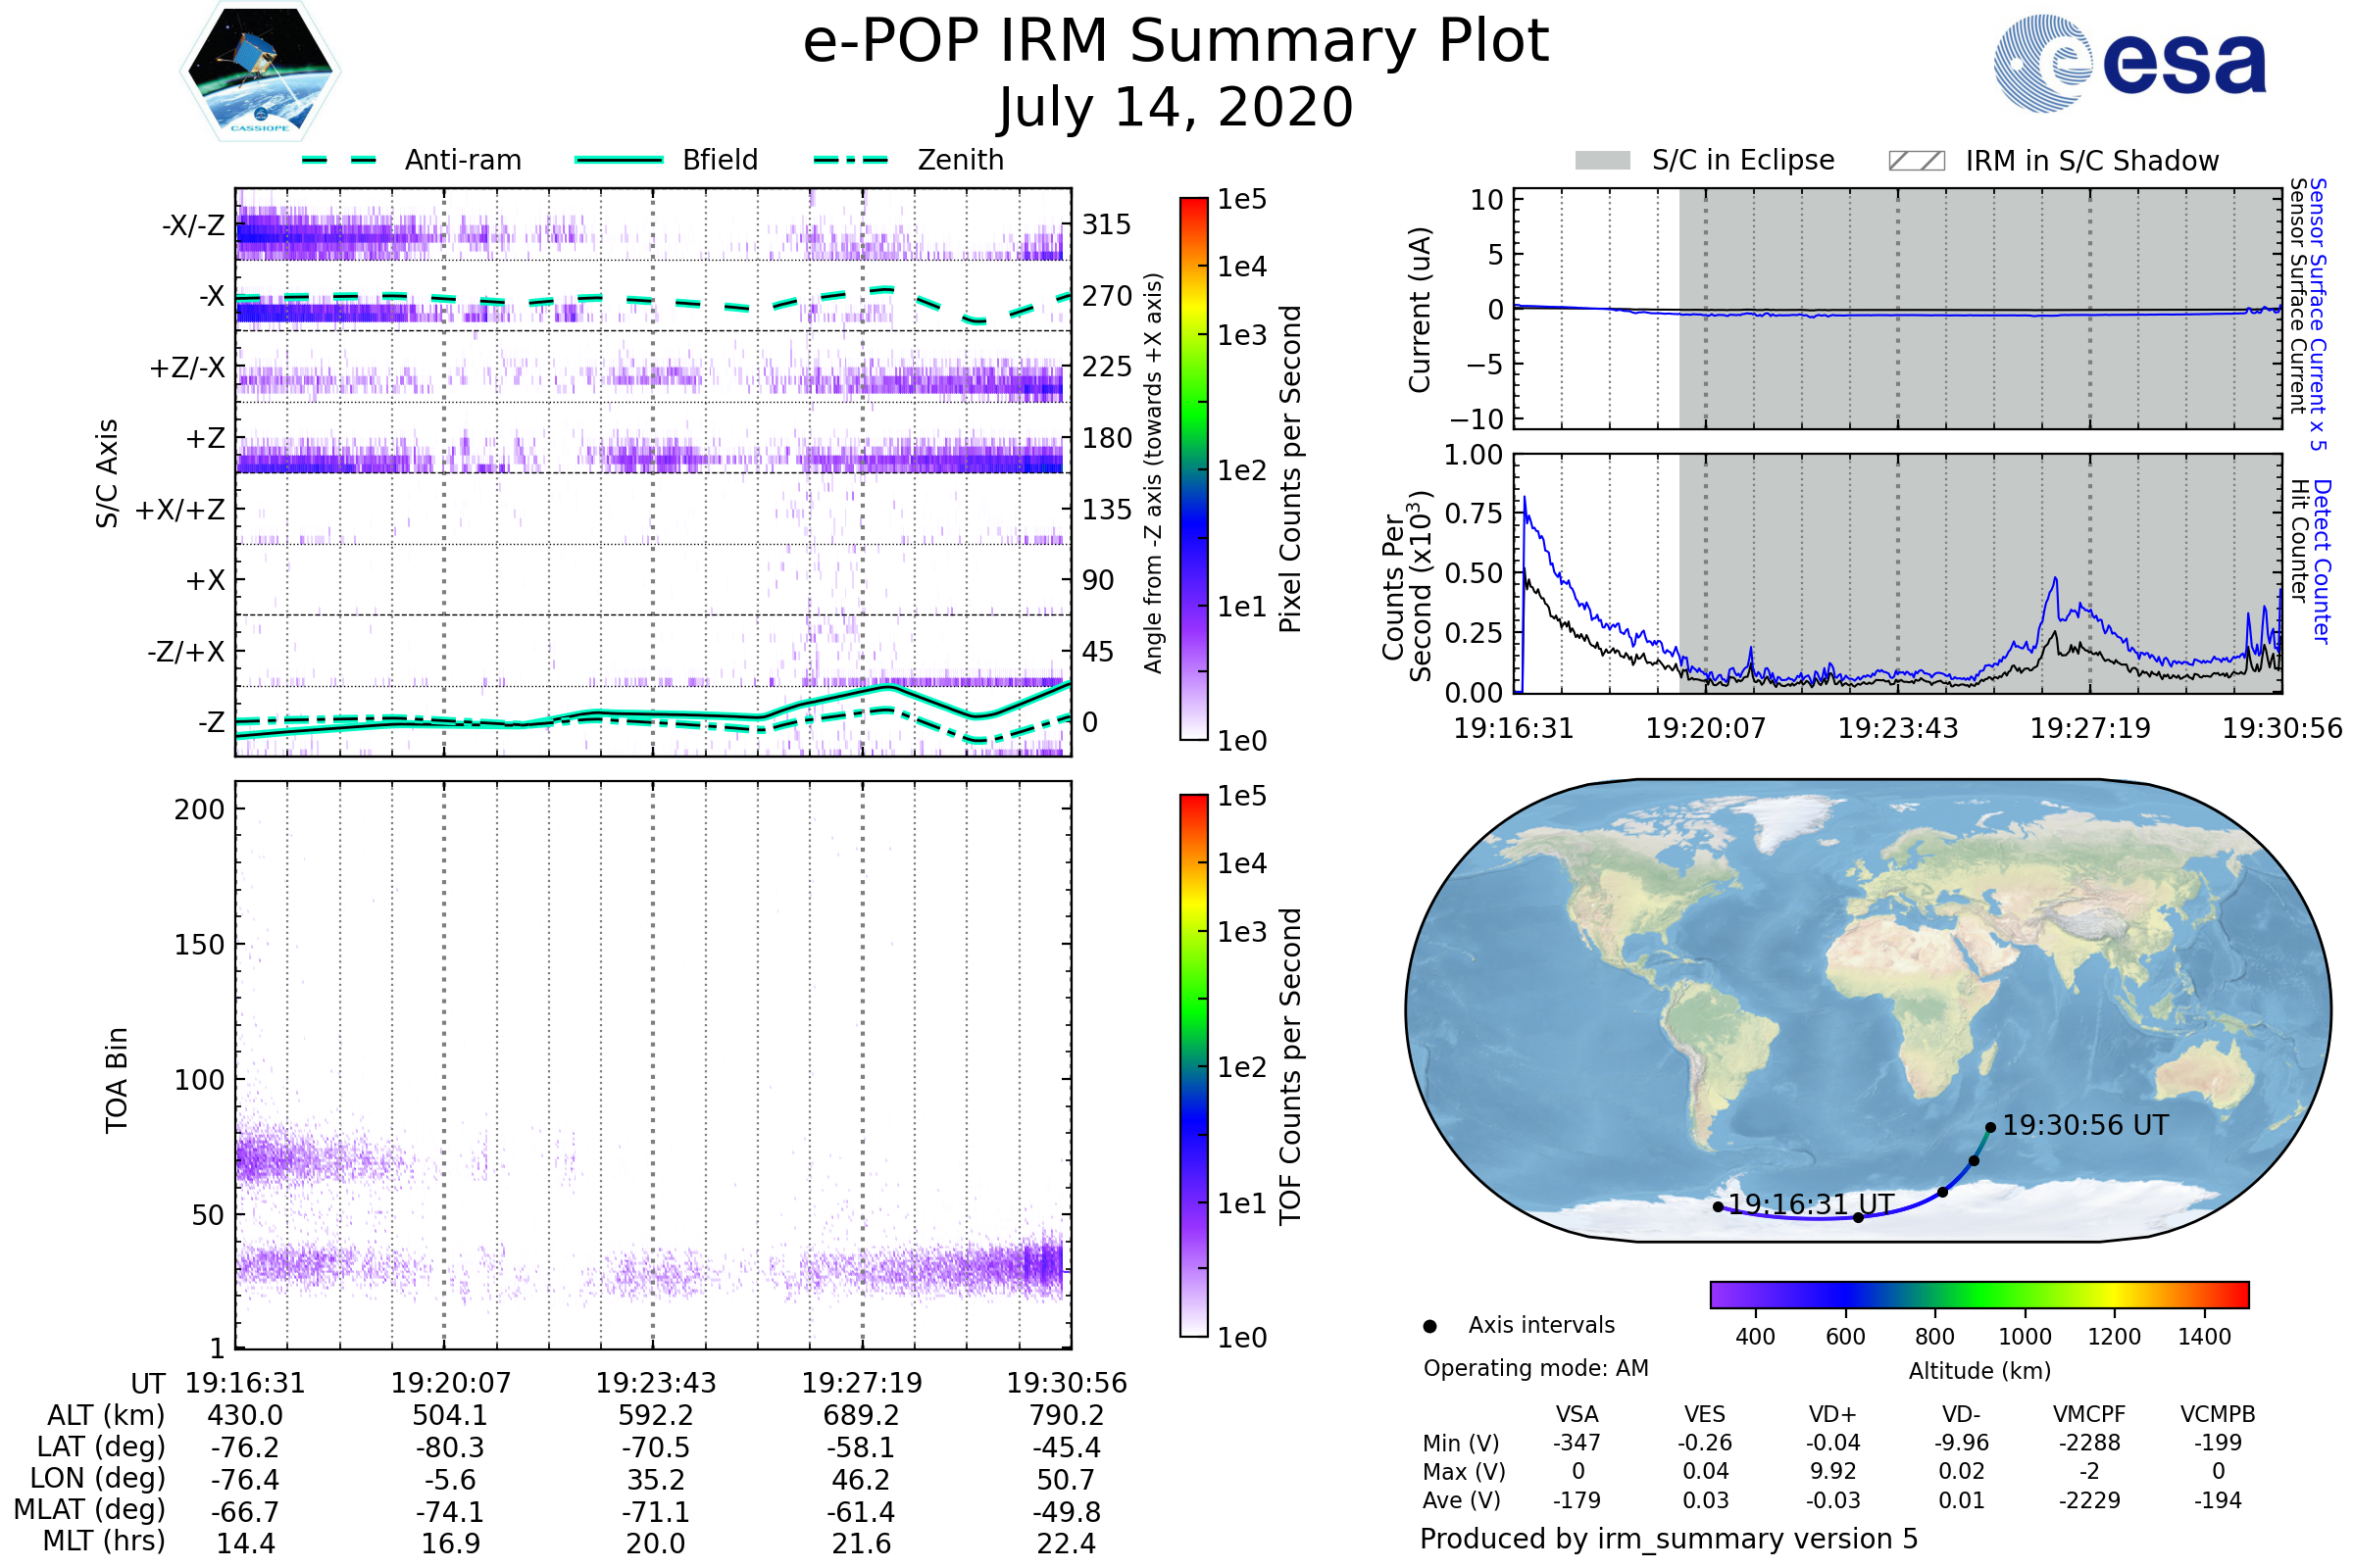Click the TOF Counts per Second colorbar
The width and height of the screenshot is (2353, 1568).
pyautogui.click(x=1193, y=1065)
